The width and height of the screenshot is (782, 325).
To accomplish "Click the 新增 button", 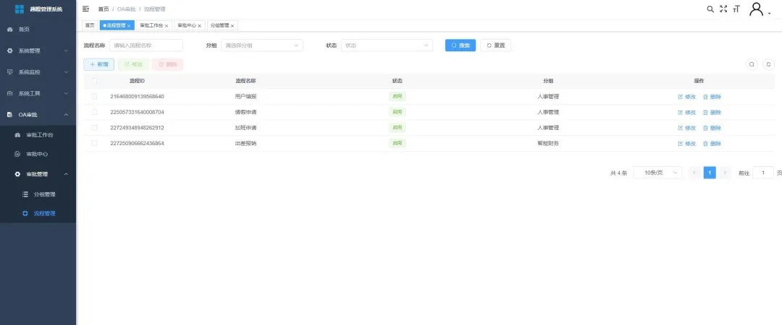I will click(x=98, y=64).
